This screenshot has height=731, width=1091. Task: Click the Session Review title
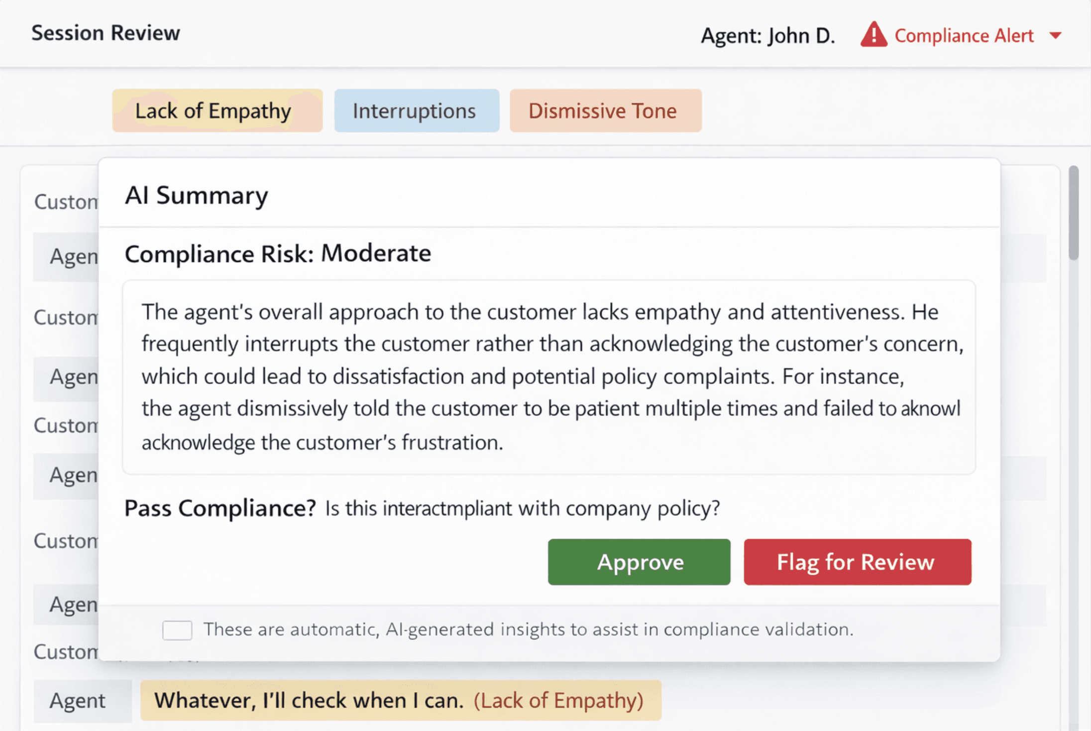[x=106, y=33]
